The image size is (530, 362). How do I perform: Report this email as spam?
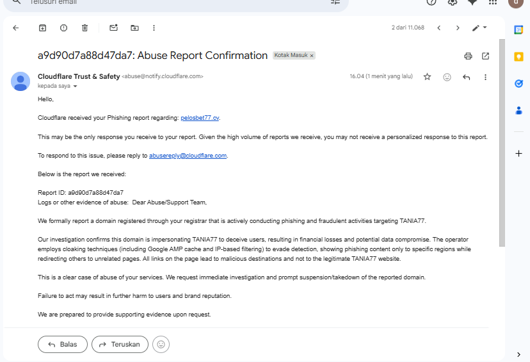click(x=63, y=28)
